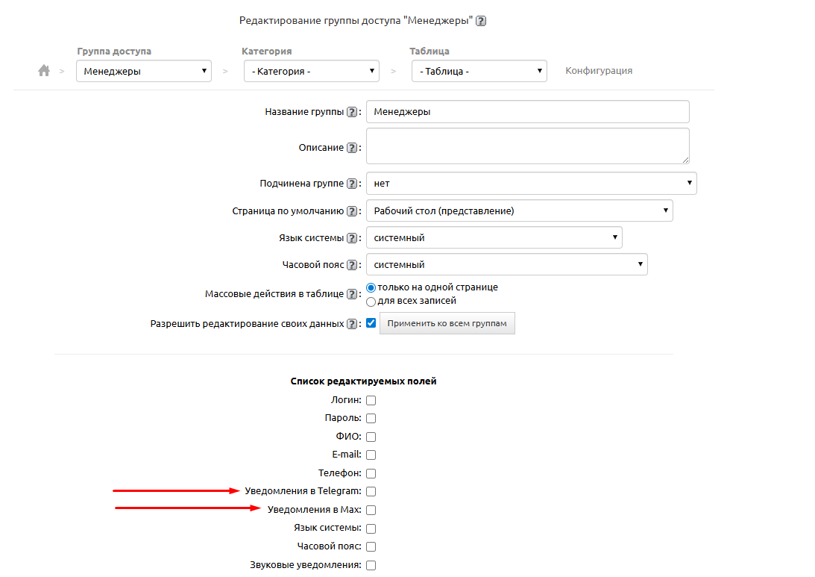This screenshot has width=815, height=577.
Task: Open the Группа доступа dropdown
Action: click(x=145, y=72)
